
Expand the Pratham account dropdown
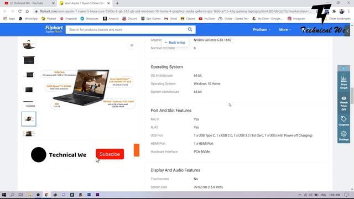coord(262,29)
